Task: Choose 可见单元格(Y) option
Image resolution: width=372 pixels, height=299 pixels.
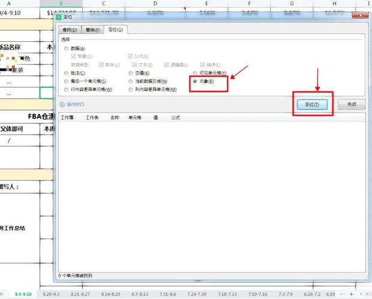Action: [x=195, y=73]
